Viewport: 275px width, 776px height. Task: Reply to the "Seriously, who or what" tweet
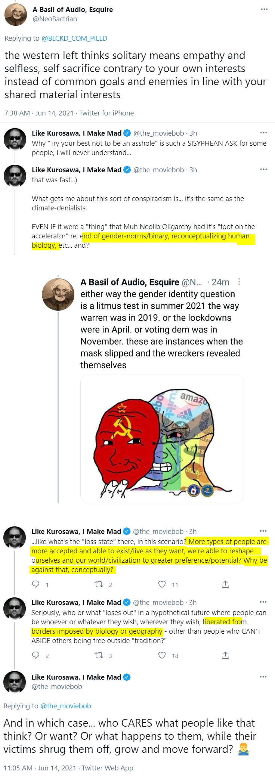tap(36, 655)
